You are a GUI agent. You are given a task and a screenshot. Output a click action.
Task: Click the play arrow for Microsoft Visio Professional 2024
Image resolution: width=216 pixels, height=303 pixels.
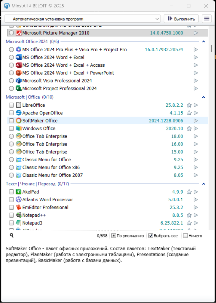tap(196, 81)
